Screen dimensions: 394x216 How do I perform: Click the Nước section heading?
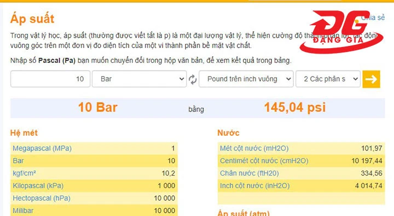click(x=228, y=133)
